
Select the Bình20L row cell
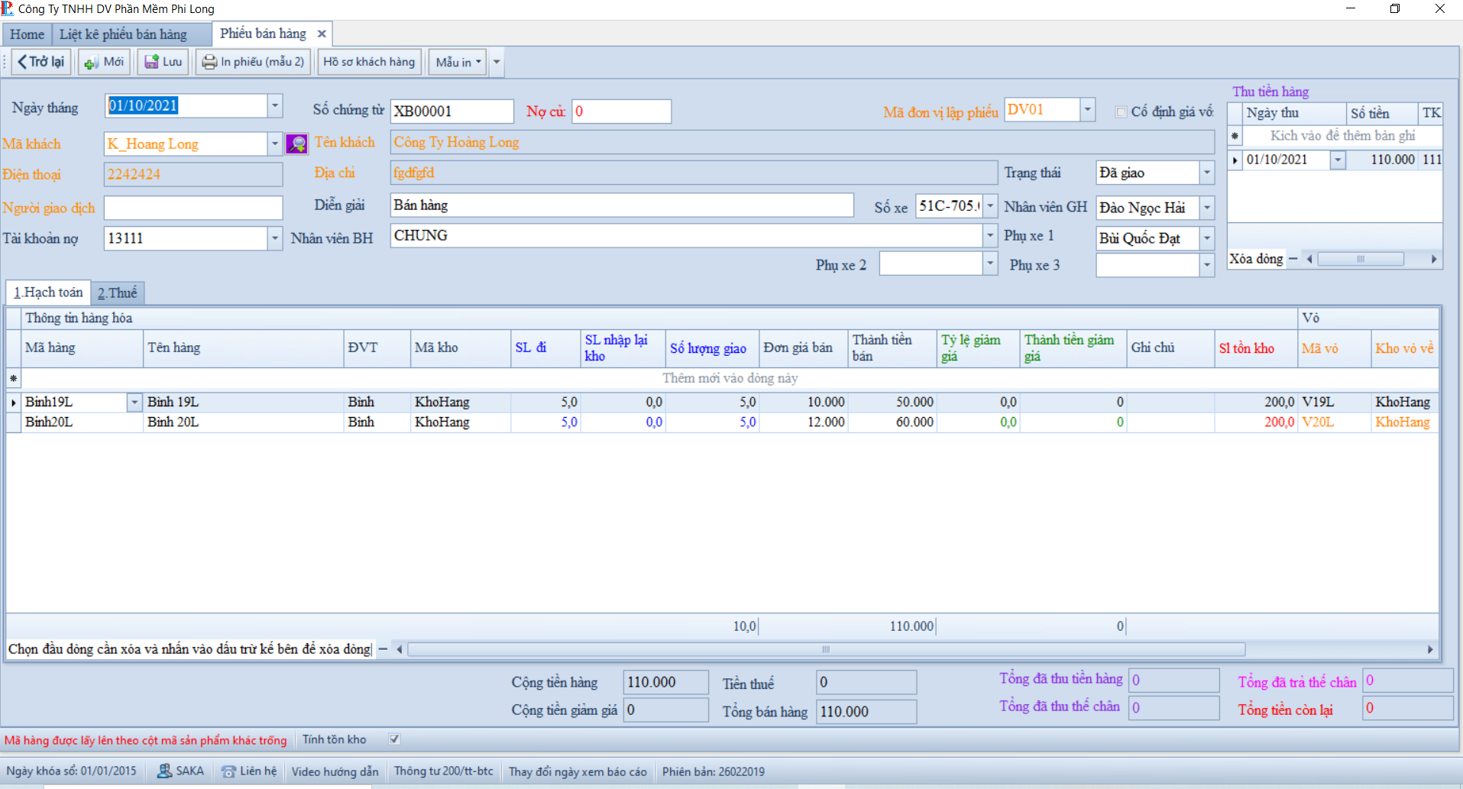click(83, 422)
